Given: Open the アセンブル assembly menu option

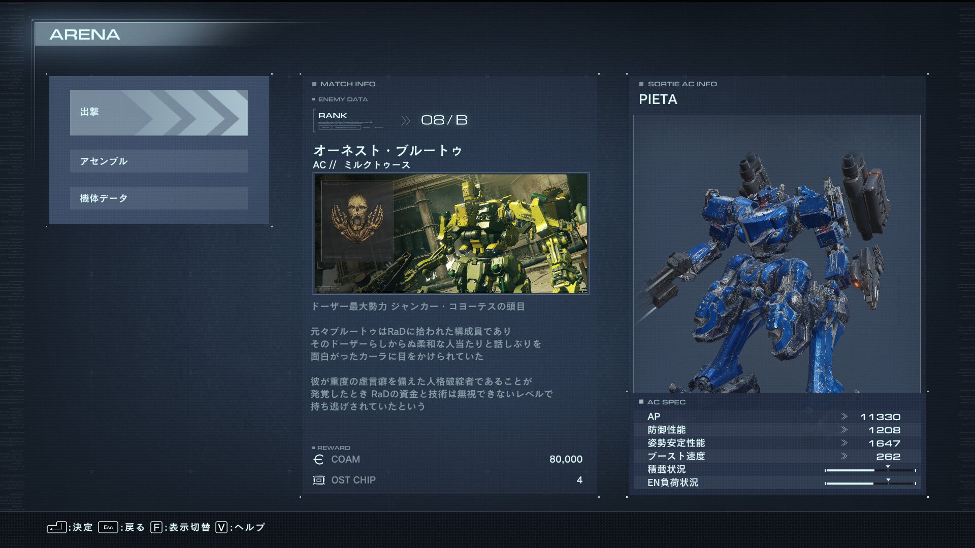Looking at the screenshot, I should [x=158, y=161].
